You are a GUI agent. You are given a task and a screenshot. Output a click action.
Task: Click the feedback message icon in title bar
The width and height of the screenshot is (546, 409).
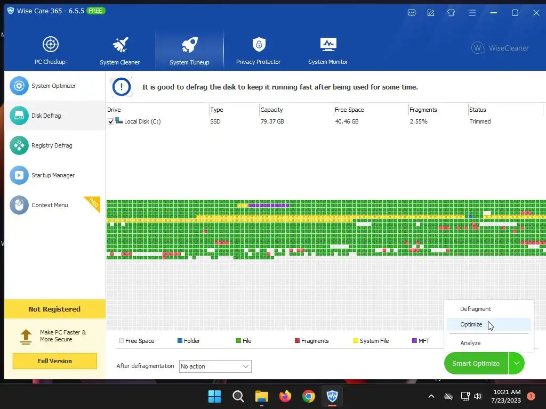[x=412, y=13]
